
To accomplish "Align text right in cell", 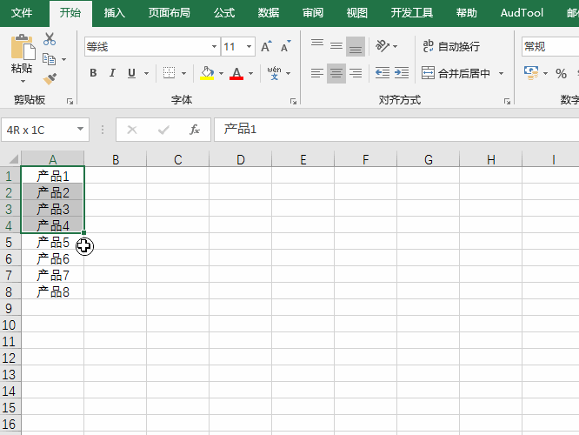I will 356,73.
